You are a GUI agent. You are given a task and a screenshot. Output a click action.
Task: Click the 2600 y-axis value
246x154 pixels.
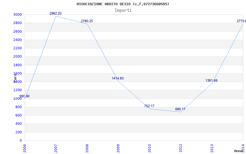(18, 31)
